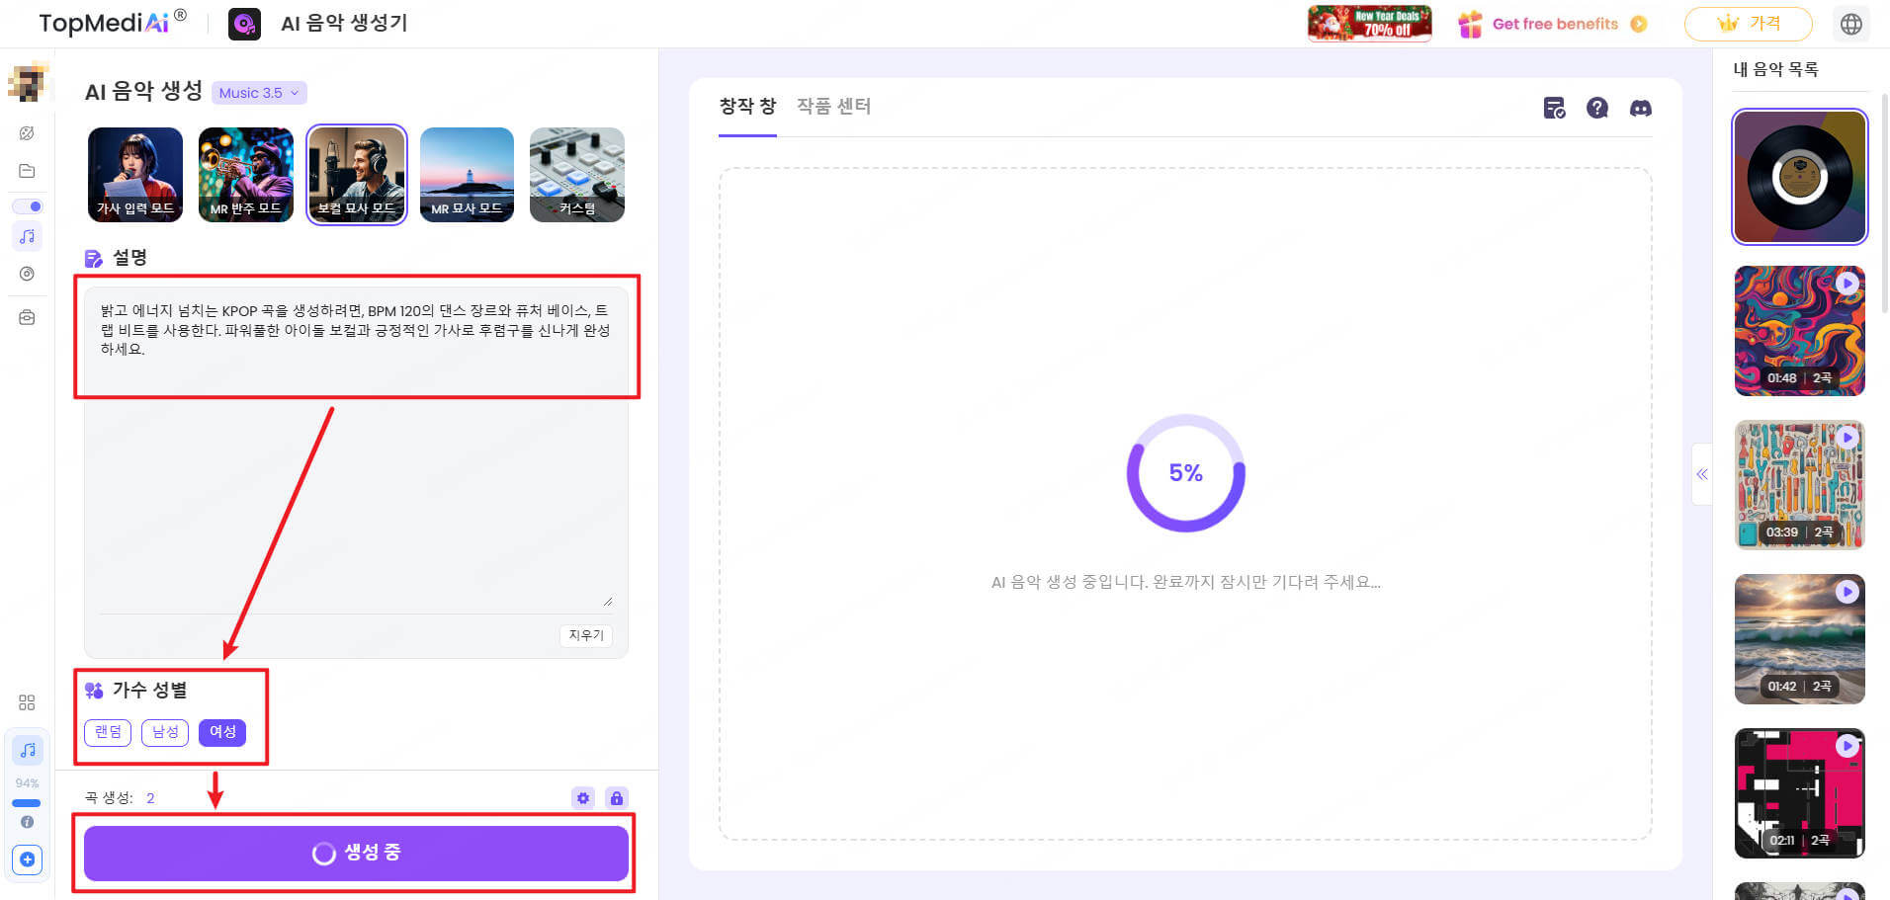Click the 94% usage progress bar

coord(27,803)
